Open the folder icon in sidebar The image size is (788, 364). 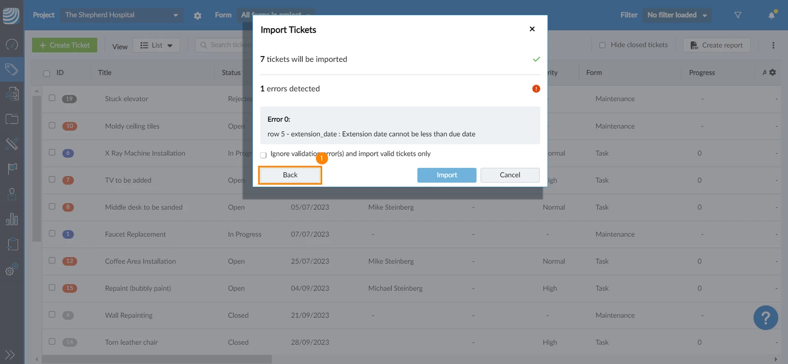click(12, 119)
